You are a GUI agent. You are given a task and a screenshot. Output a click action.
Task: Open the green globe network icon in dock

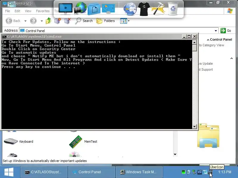80,8
